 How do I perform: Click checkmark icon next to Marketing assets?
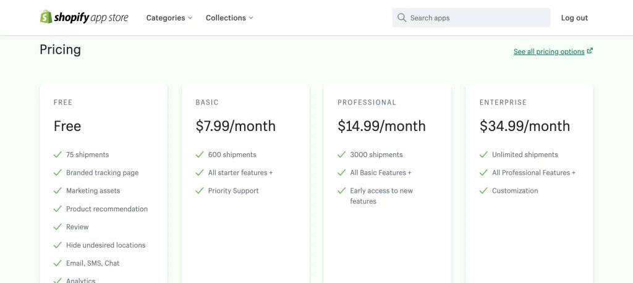tap(57, 190)
